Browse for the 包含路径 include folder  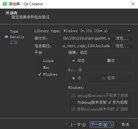pos(123,46)
